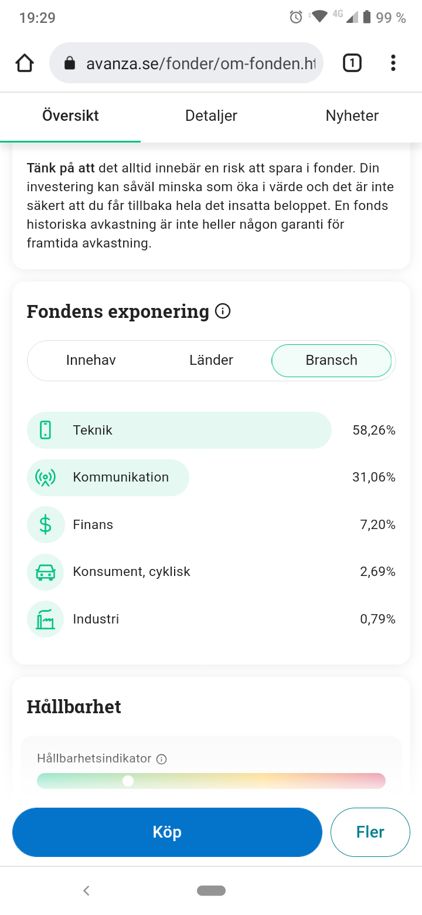
Task: Open the Detaljer tab
Action: [211, 116]
